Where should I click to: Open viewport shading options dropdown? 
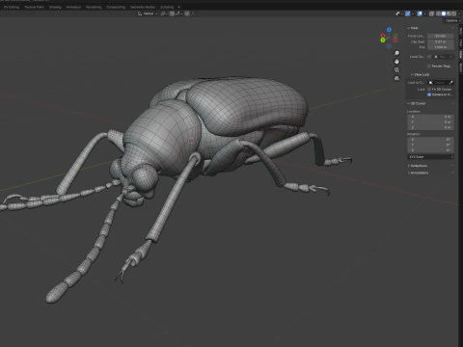point(459,13)
